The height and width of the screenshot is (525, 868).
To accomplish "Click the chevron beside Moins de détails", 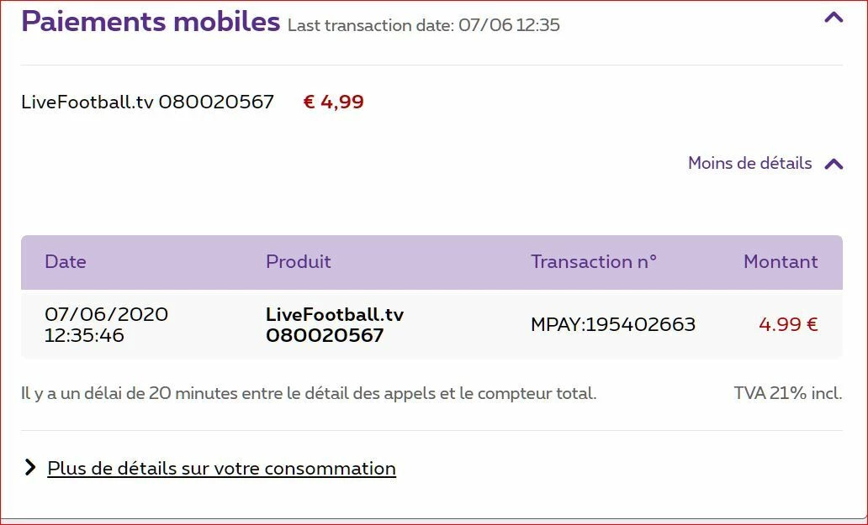I will click(x=834, y=164).
